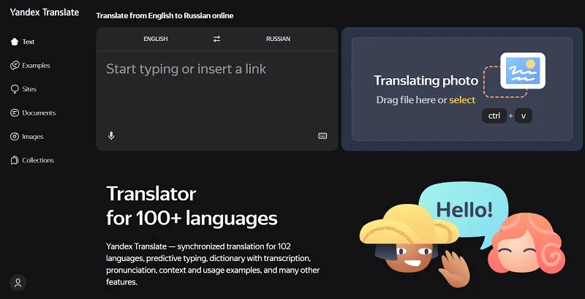Click the Images camera icon
The height and width of the screenshot is (299, 585).
pyautogui.click(x=15, y=137)
